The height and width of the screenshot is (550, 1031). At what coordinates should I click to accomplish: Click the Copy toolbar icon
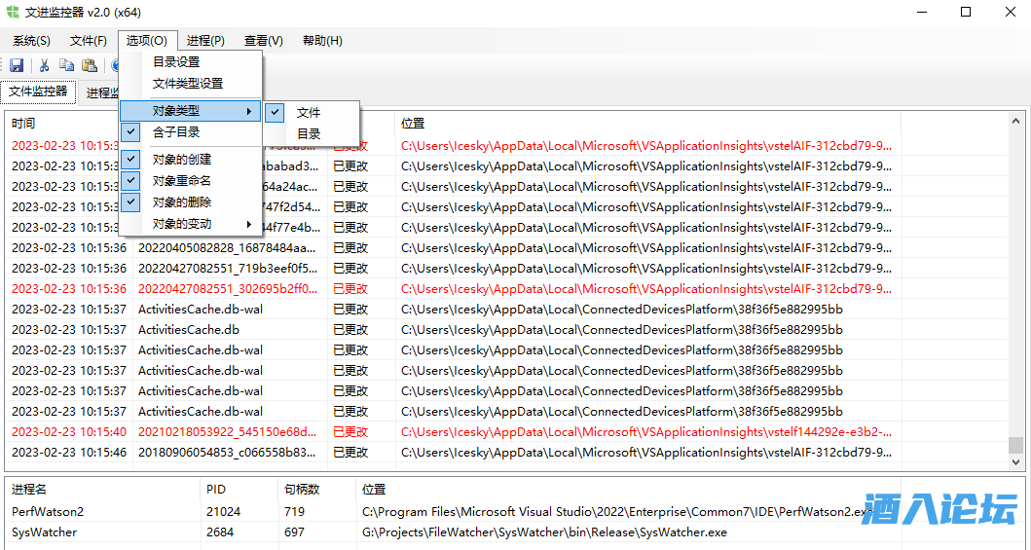click(66, 65)
